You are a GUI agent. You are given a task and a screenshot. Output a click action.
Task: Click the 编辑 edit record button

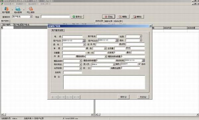(x=123, y=17)
